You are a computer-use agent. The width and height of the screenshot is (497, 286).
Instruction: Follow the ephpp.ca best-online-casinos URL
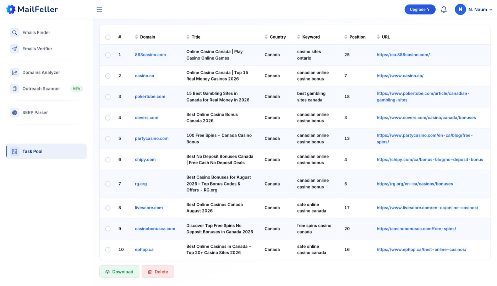[422, 249]
